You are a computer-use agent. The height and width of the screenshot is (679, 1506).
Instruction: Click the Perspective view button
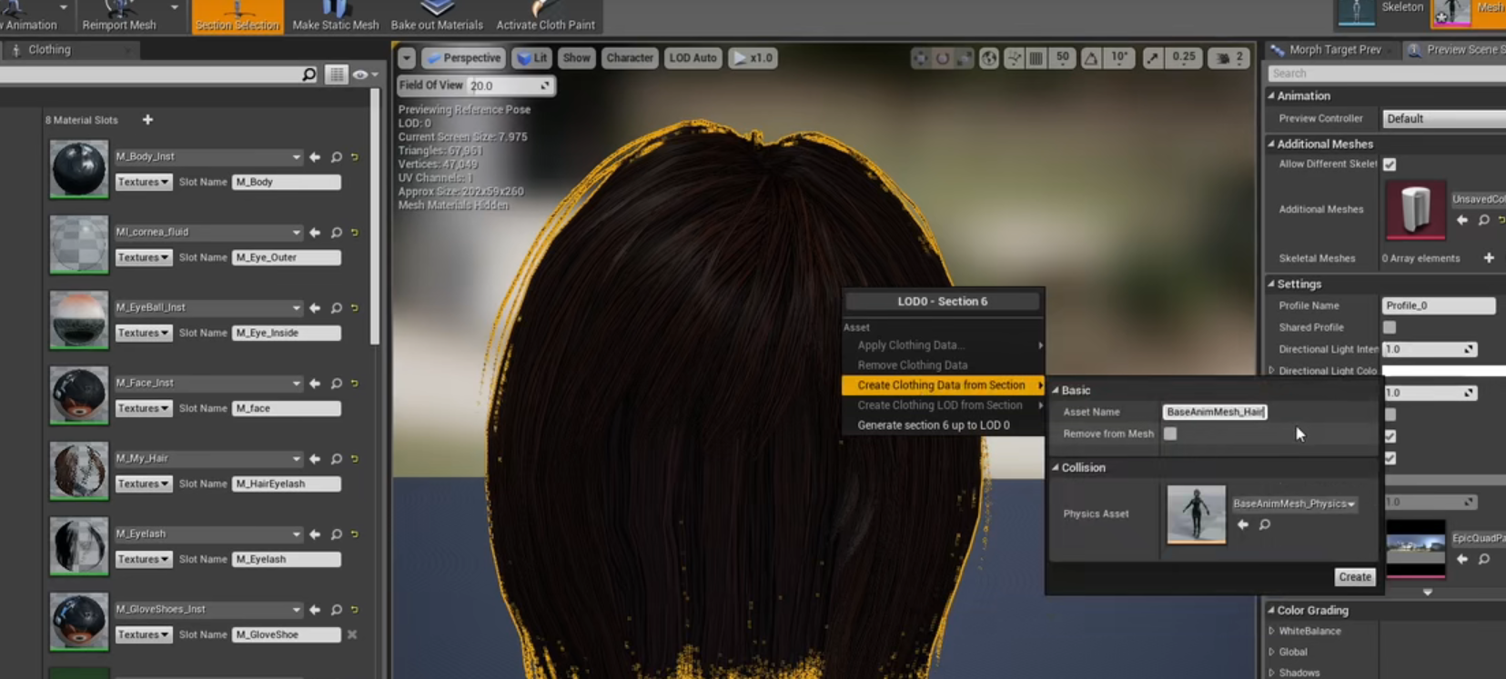point(463,58)
